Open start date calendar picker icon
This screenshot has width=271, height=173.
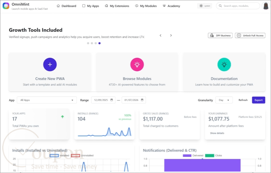click(x=112, y=100)
